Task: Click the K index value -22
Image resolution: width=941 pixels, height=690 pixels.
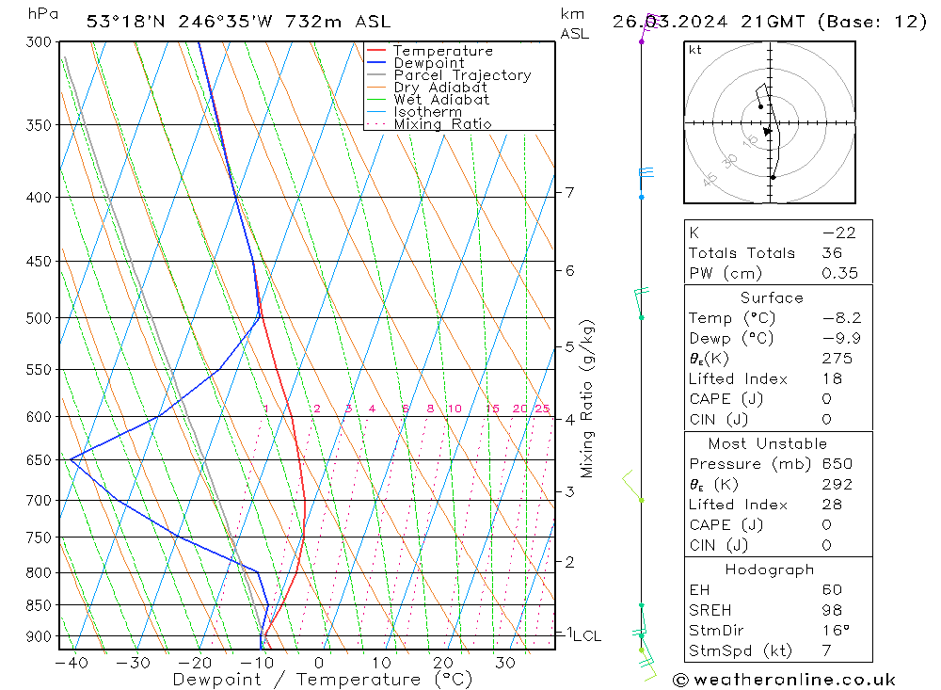Action: pyautogui.click(x=839, y=233)
